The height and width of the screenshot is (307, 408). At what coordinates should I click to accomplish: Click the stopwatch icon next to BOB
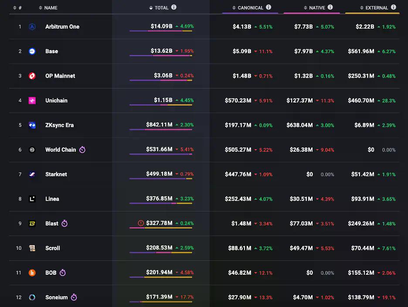63,273
